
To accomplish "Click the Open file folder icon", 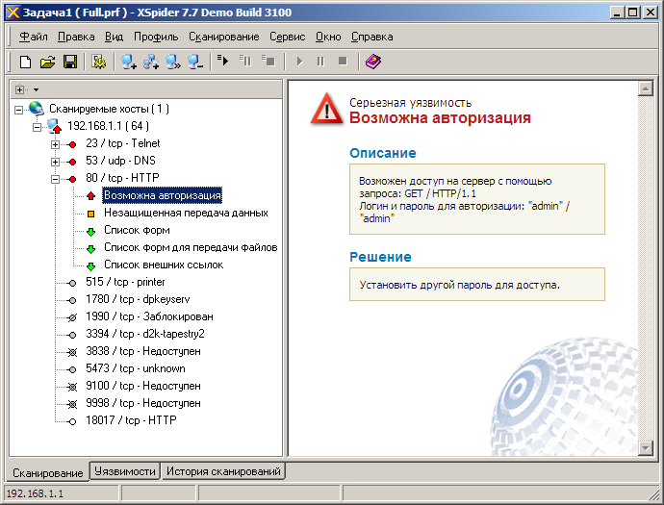I will (x=47, y=62).
